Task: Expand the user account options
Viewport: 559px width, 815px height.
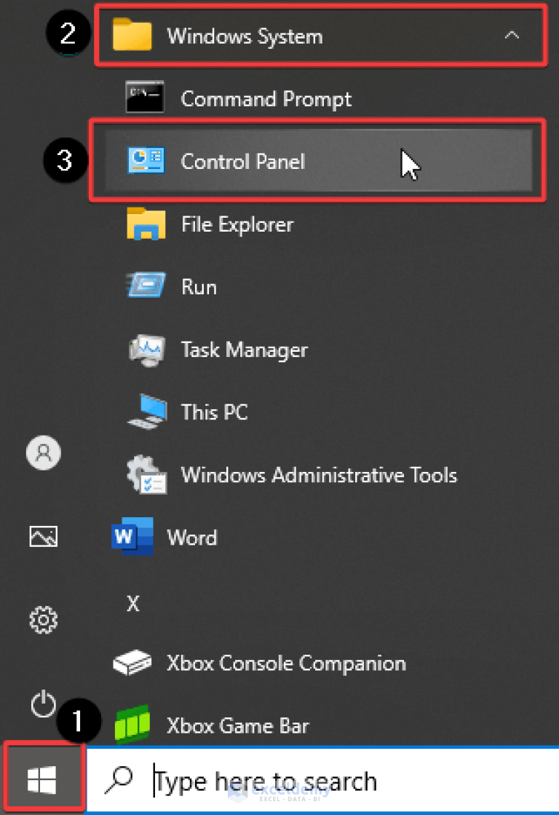Action: point(43,452)
